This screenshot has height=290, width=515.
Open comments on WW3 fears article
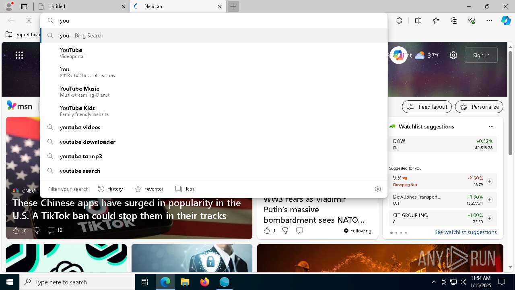pyautogui.click(x=300, y=230)
